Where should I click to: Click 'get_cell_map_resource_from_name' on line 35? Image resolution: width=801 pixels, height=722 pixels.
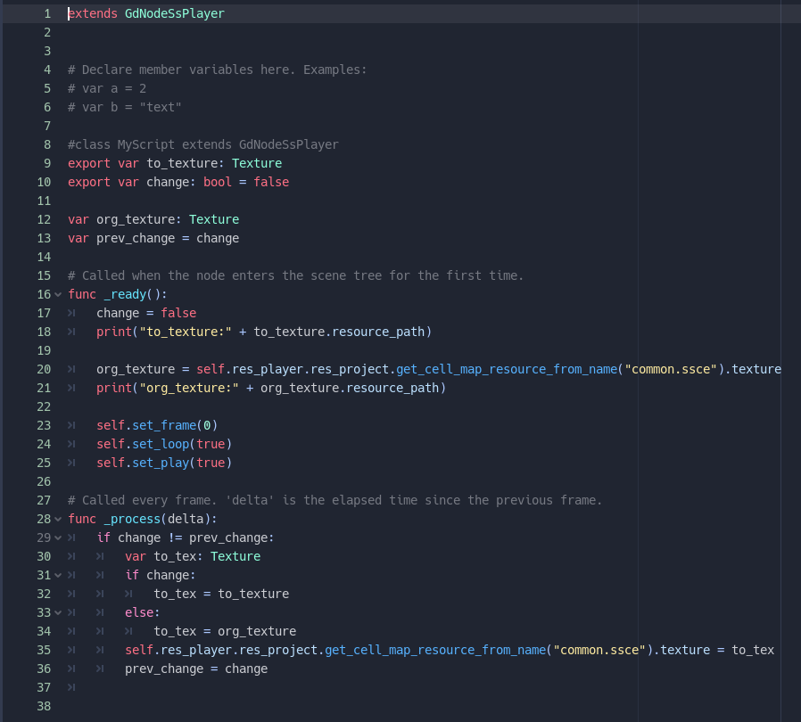435,650
